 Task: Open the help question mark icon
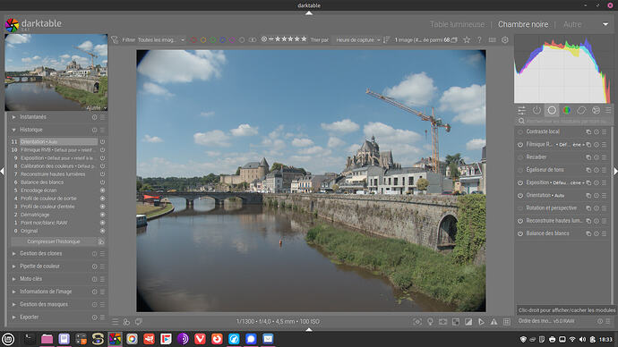click(479, 39)
